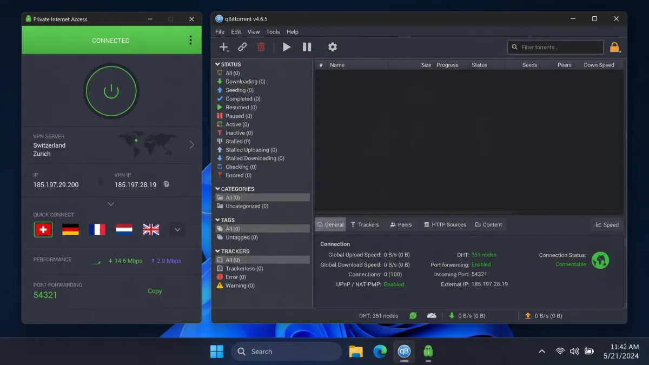Switch to the Peers tab
The image size is (649, 365).
pos(401,224)
